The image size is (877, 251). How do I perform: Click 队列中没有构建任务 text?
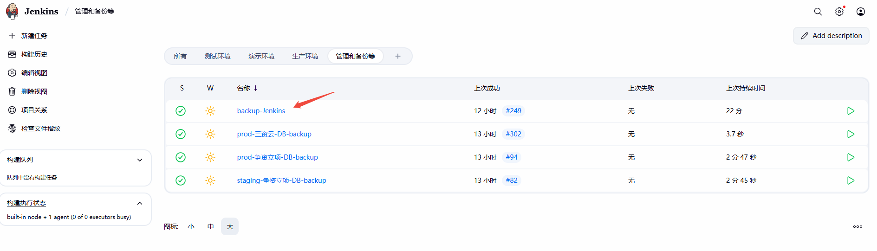(32, 178)
